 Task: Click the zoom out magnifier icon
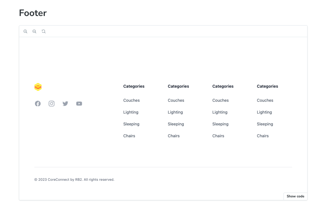pos(34,31)
